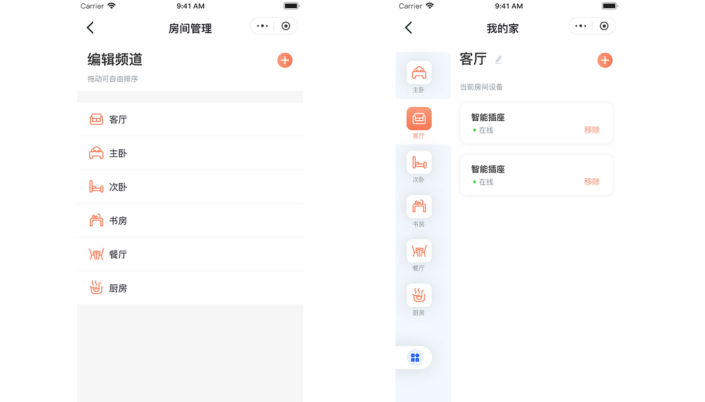Switch to 次卧 in the sidebar
The image size is (705, 402).
419,167
